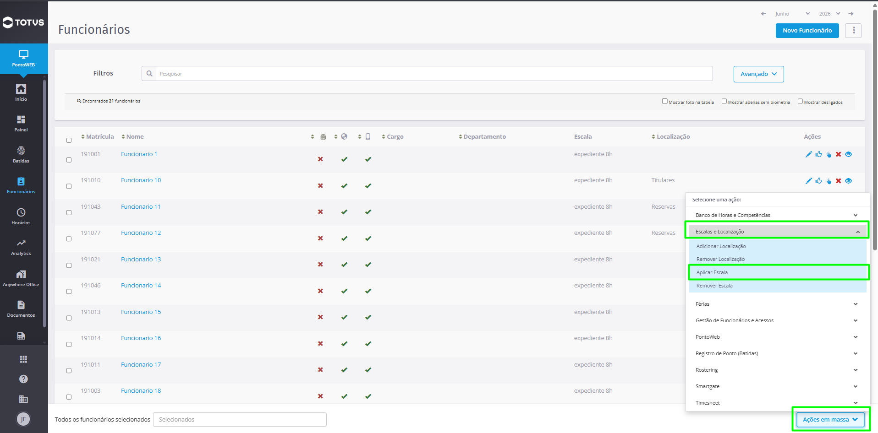Open the apps grid icon in sidebar
Viewport: 878px width, 433px height.
click(x=23, y=359)
